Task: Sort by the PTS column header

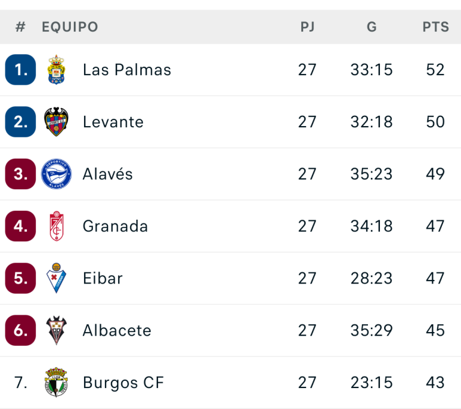Action: (435, 27)
